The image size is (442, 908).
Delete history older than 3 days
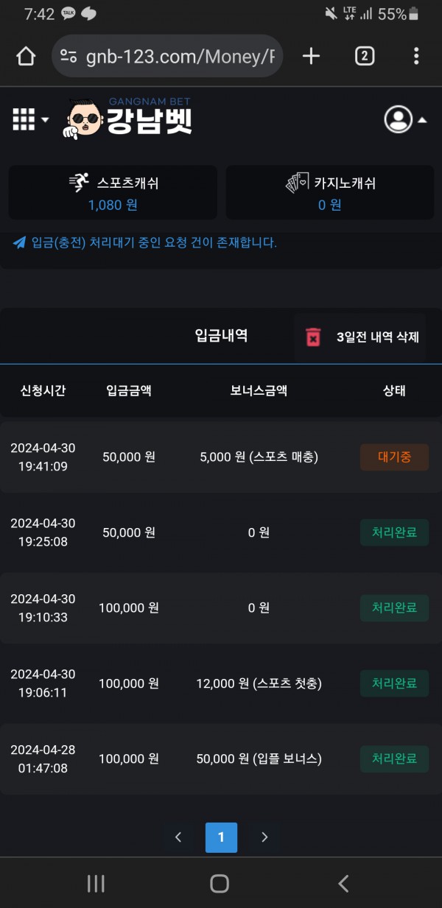[377, 337]
